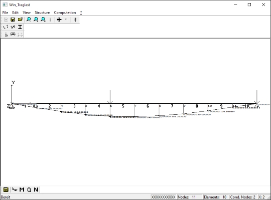
Task: Show bending moment M diagram
Action: tap(22, 189)
